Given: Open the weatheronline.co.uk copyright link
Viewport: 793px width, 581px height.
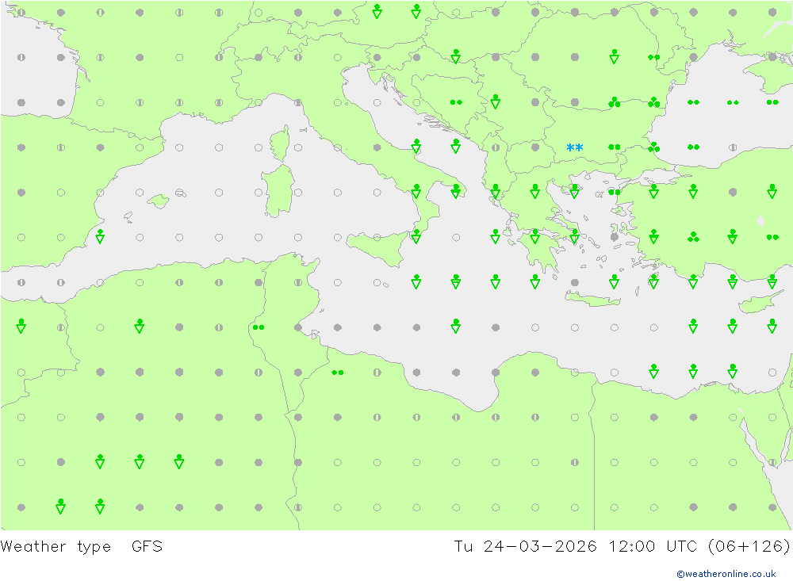Looking at the screenshot, I should 726,574.
